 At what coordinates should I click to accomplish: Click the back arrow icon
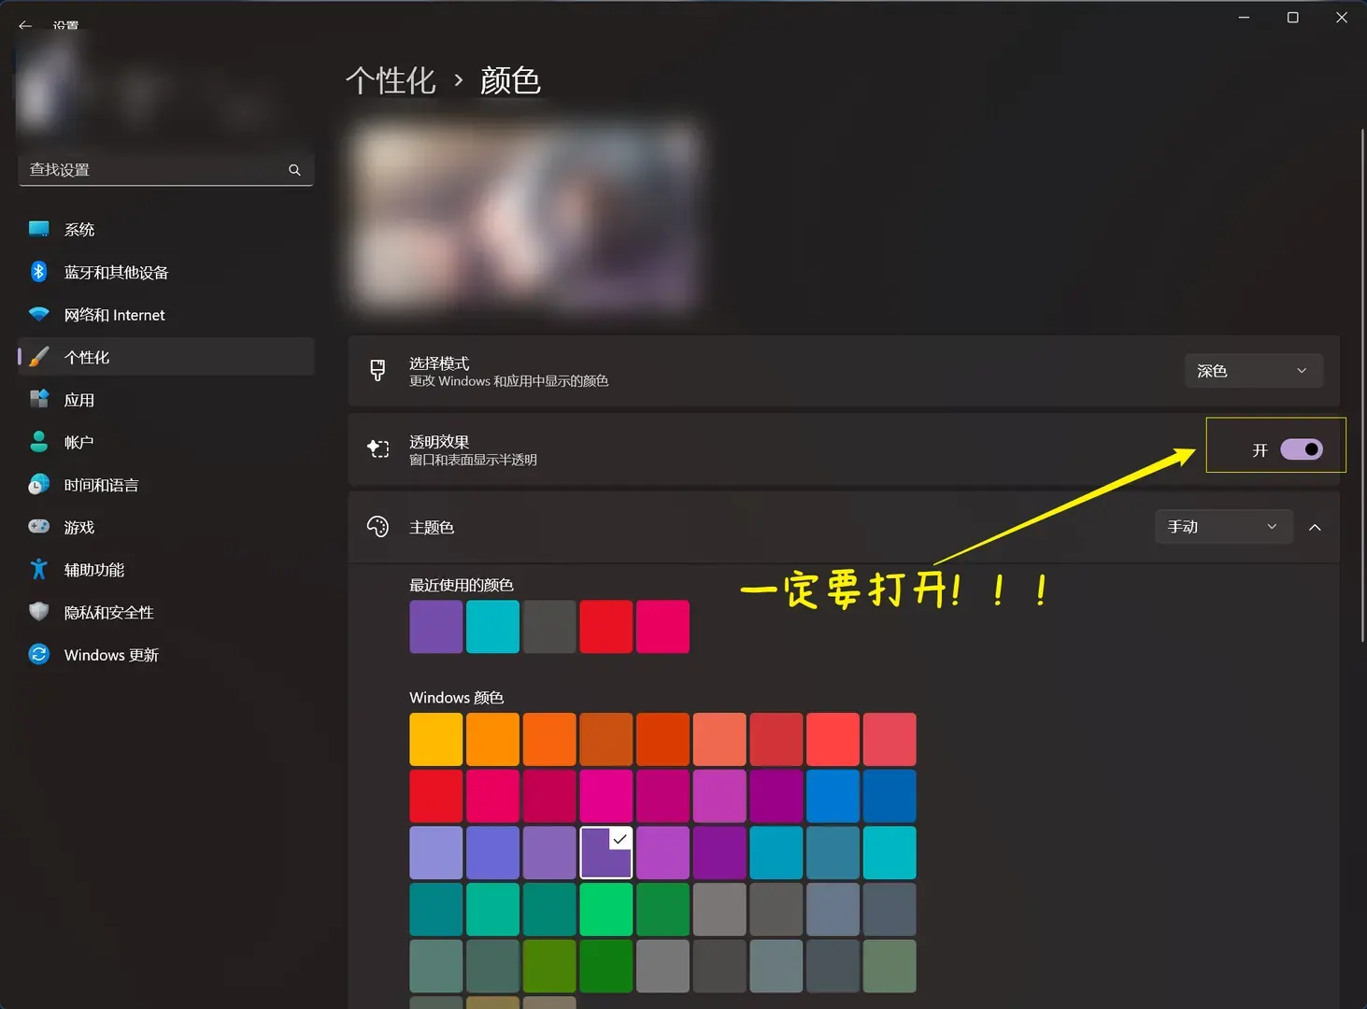click(25, 25)
